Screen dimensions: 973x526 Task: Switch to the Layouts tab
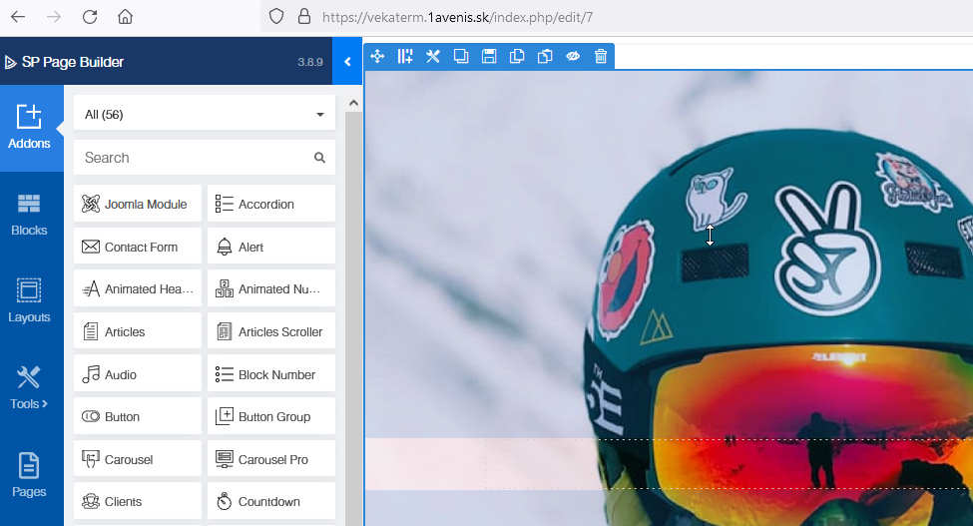[x=29, y=299]
